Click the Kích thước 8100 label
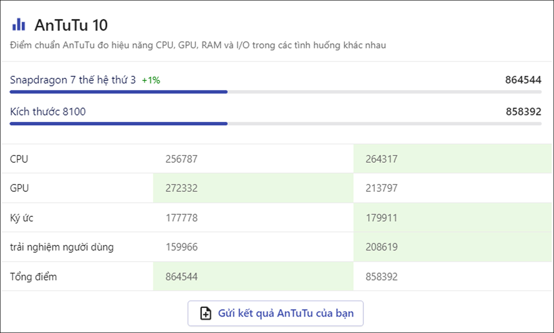Viewport: 554px width, 333px height. click(x=48, y=112)
